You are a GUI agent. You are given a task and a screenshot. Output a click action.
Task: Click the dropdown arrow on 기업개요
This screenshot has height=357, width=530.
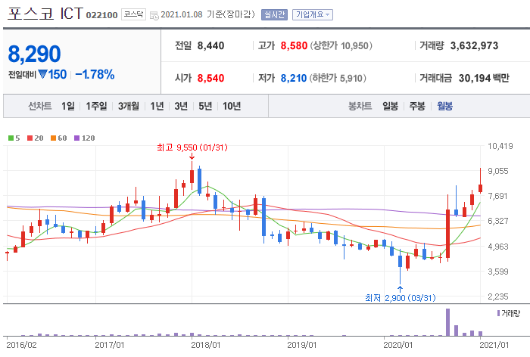click(x=328, y=15)
